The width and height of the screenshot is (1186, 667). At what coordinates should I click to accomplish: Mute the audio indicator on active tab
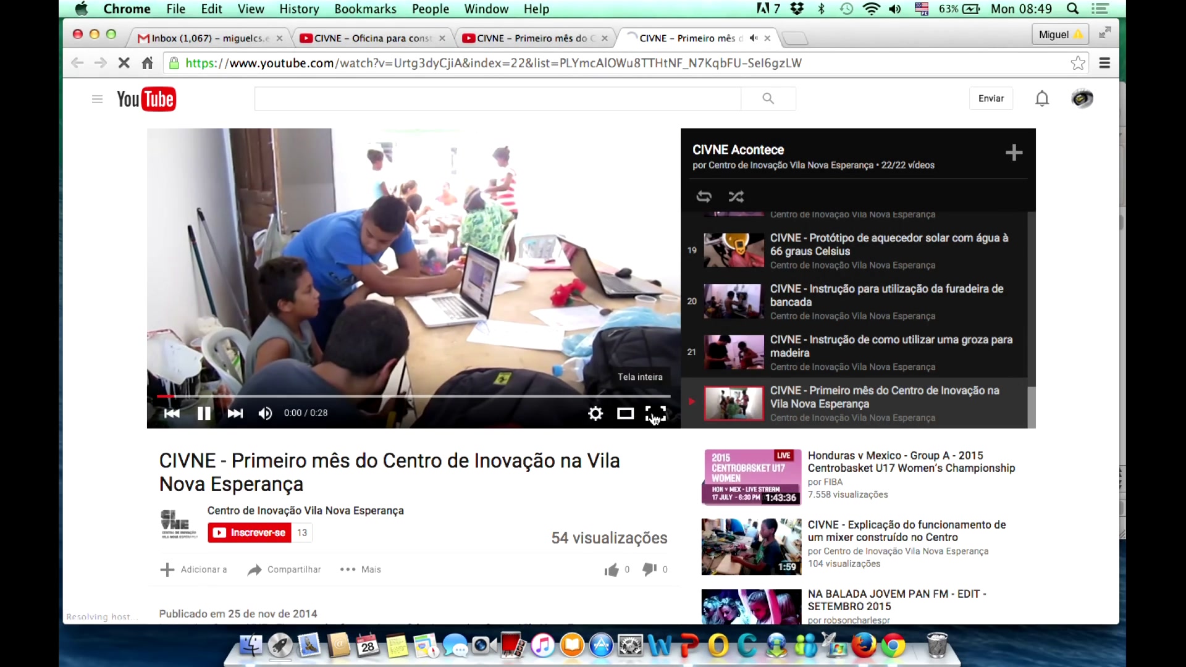tap(753, 38)
